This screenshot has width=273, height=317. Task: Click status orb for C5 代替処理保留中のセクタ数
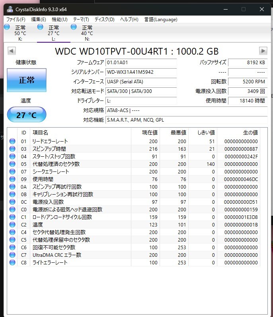12,240
